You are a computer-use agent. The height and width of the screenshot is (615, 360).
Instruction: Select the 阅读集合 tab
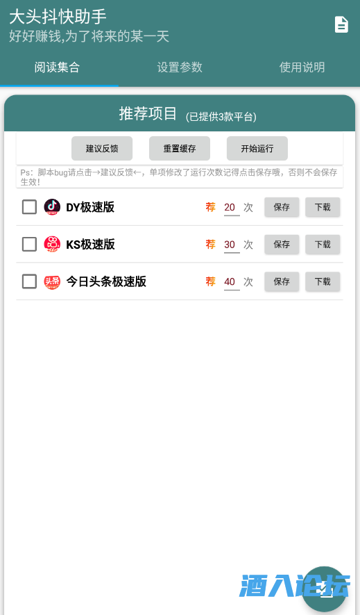tap(57, 67)
